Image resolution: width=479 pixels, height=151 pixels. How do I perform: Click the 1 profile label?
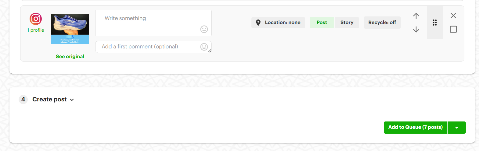(36, 30)
